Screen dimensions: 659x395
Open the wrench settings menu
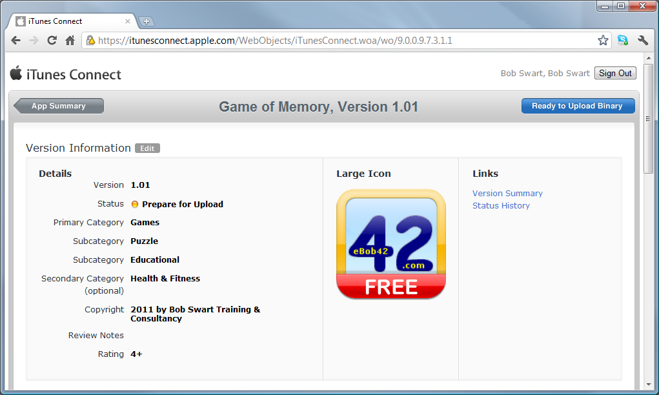(643, 41)
